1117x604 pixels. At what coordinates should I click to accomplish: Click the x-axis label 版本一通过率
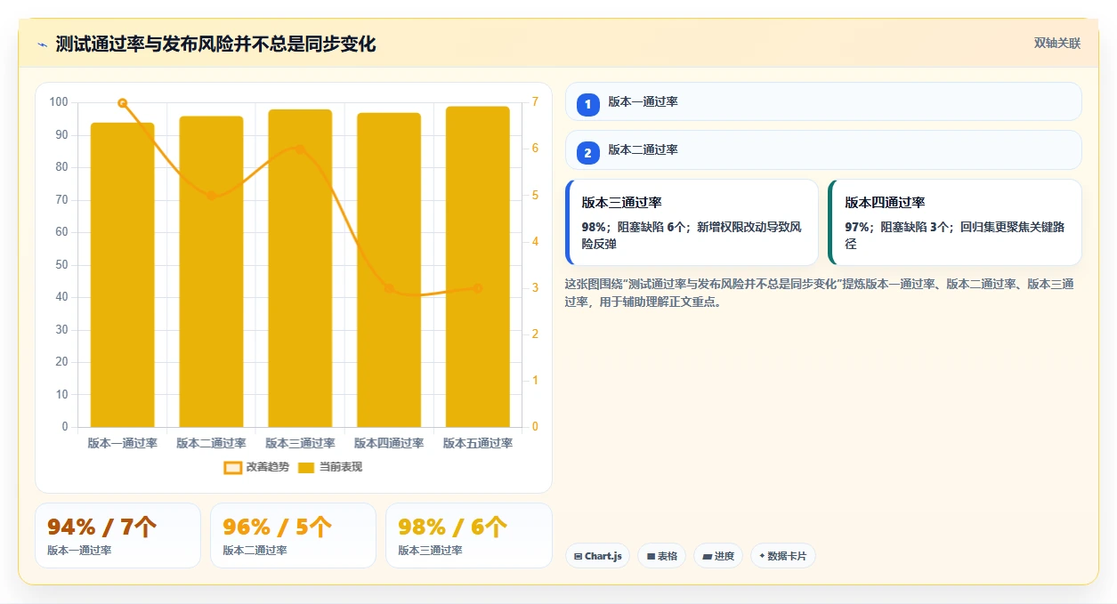pyautogui.click(x=123, y=443)
